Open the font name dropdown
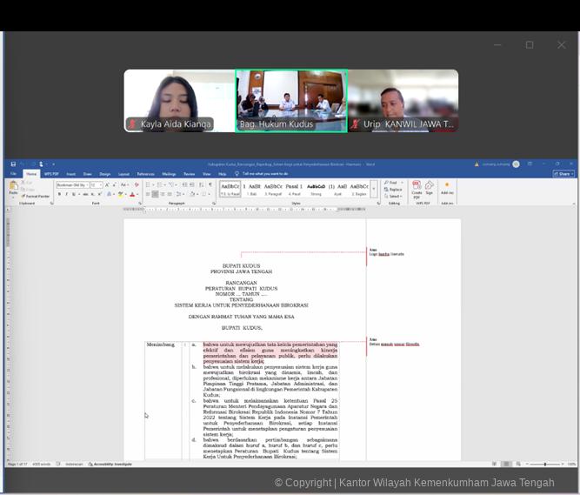The height and width of the screenshot is (495, 580). pyautogui.click(x=73, y=184)
